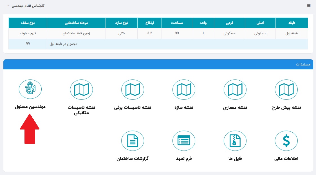Open the نقشه تاسیسات مکانیکی map icon

[81, 89]
